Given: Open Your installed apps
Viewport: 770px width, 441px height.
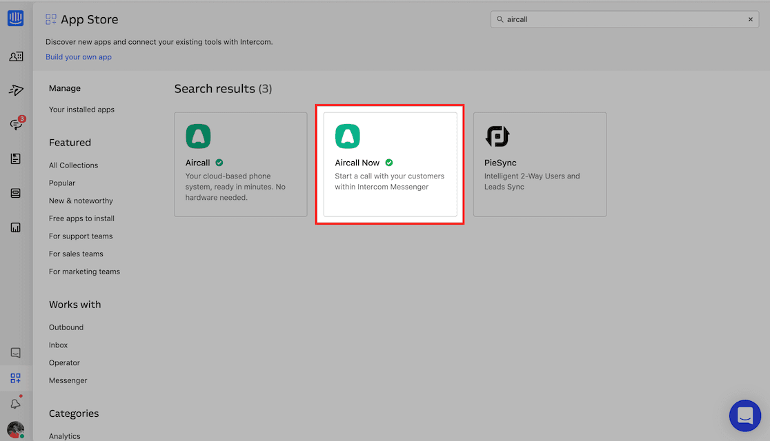Looking at the screenshot, I should (x=81, y=110).
